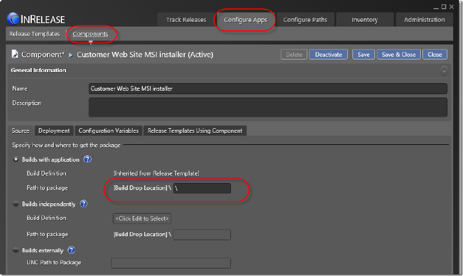Focus the Name input field
The height and width of the screenshot is (276, 463).
coord(268,89)
